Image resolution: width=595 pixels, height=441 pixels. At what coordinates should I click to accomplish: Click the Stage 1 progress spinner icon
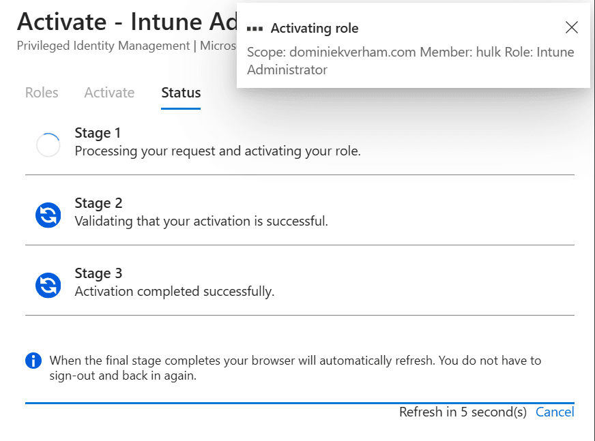tap(48, 144)
